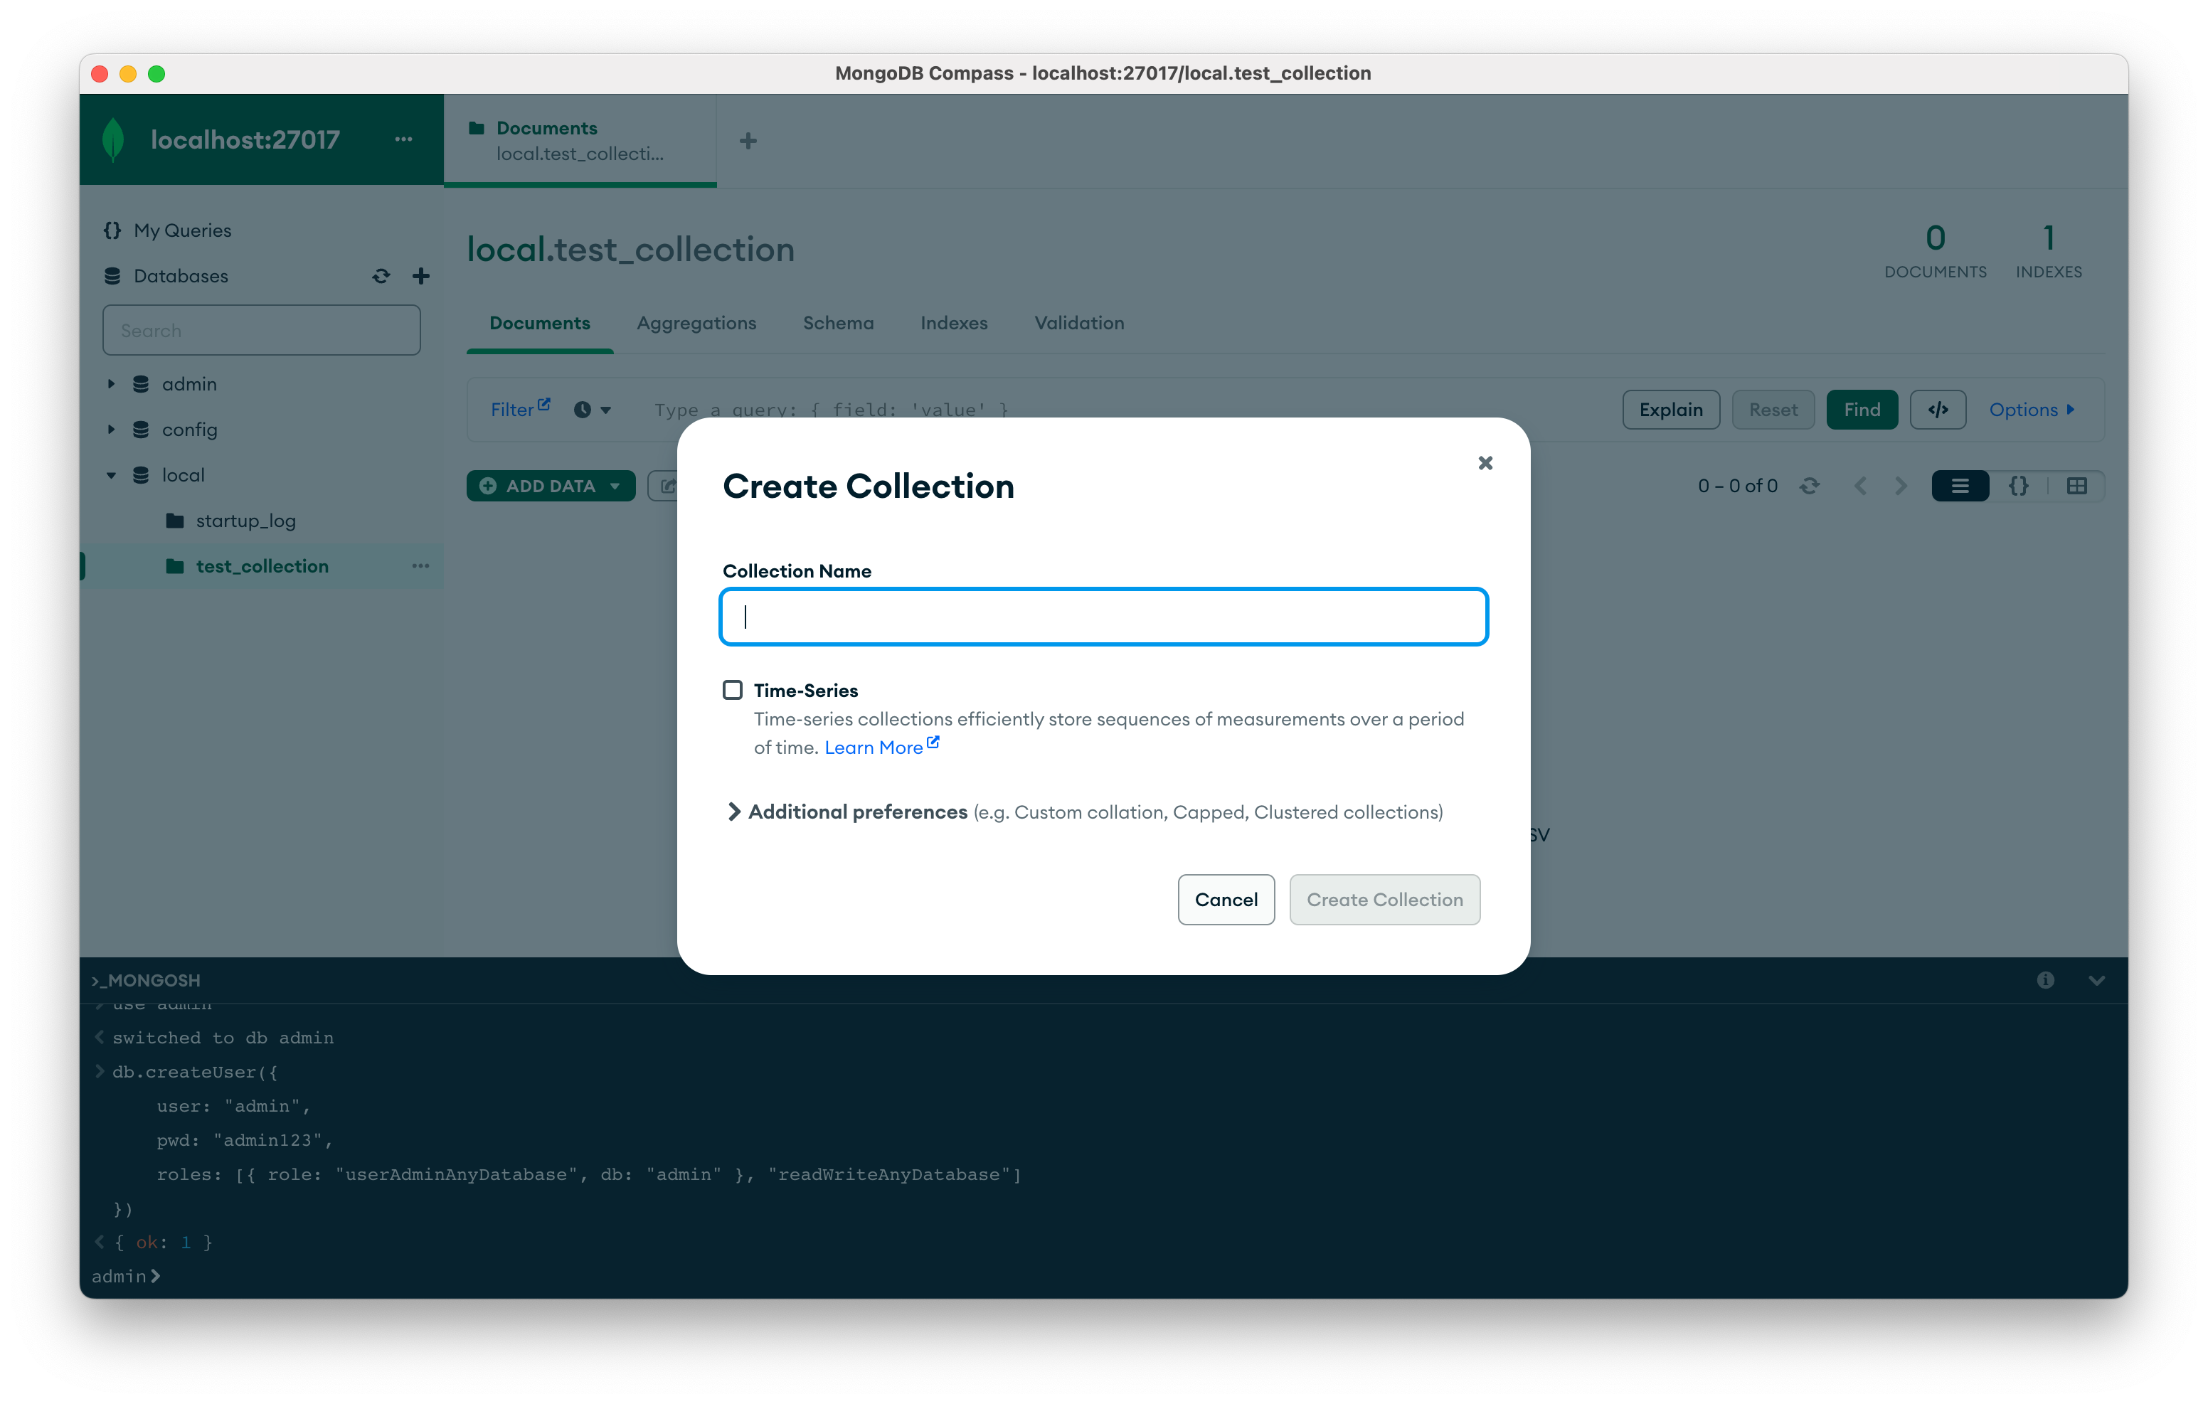This screenshot has width=2208, height=1404.
Task: Collapse the MONGOSH shell panel chevron
Action: (x=2096, y=980)
